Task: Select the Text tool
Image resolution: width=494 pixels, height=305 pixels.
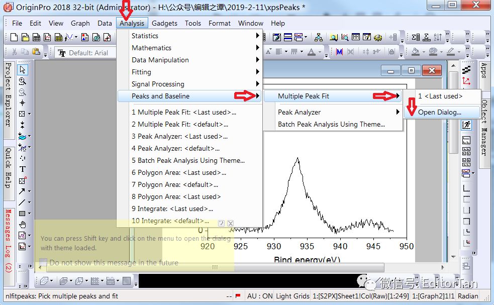Action: (x=23, y=169)
